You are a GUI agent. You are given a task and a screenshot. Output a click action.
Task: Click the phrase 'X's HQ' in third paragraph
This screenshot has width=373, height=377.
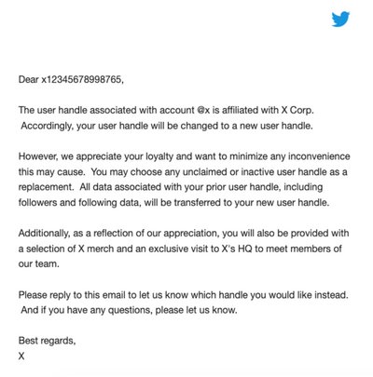pos(237,249)
